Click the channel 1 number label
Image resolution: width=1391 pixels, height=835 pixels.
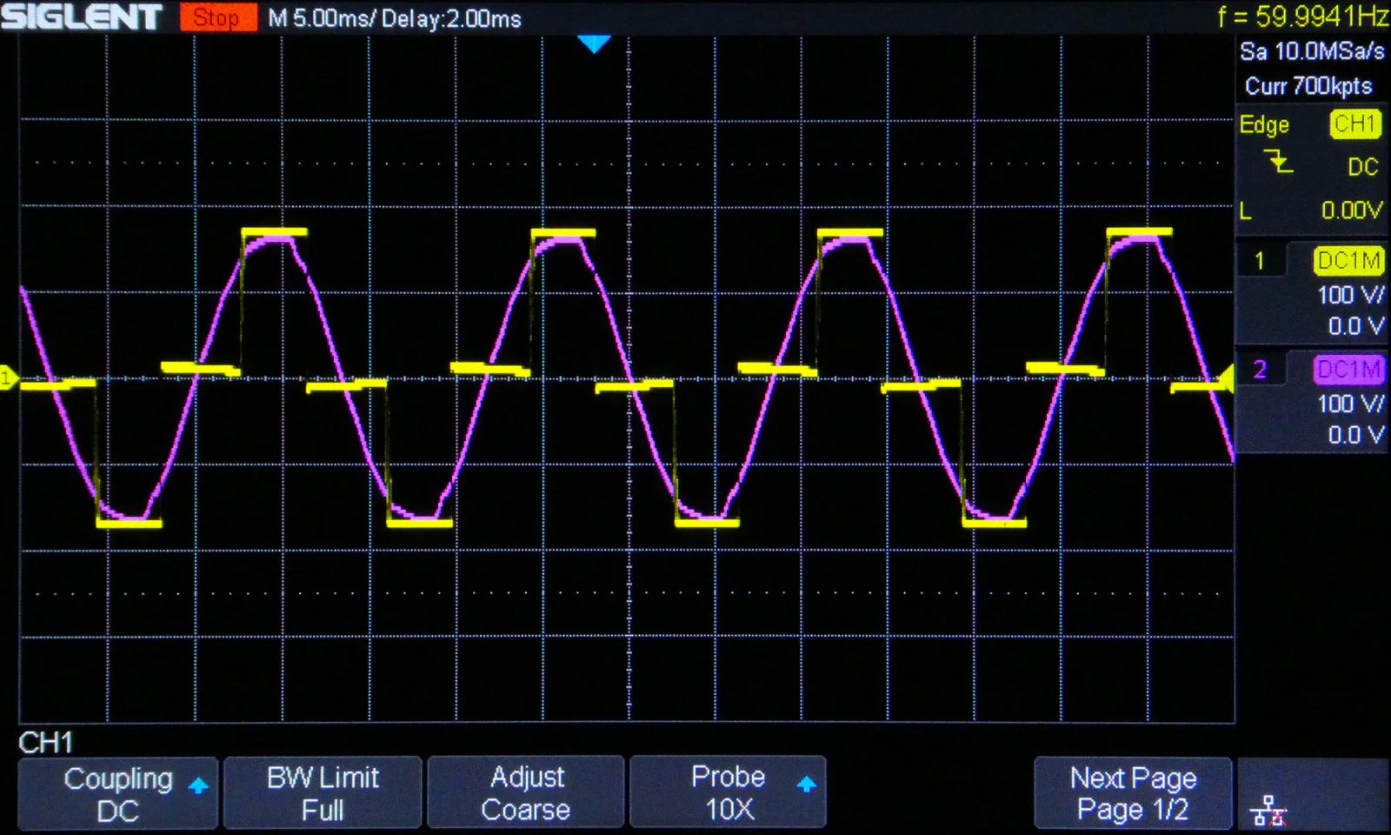1259,261
